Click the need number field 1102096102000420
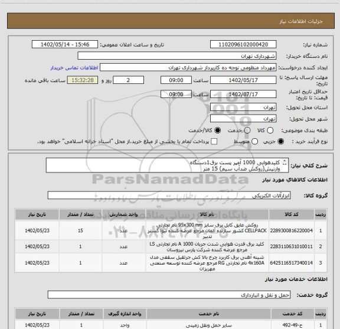Screen dimensions: 340x329 pyautogui.click(x=243, y=44)
